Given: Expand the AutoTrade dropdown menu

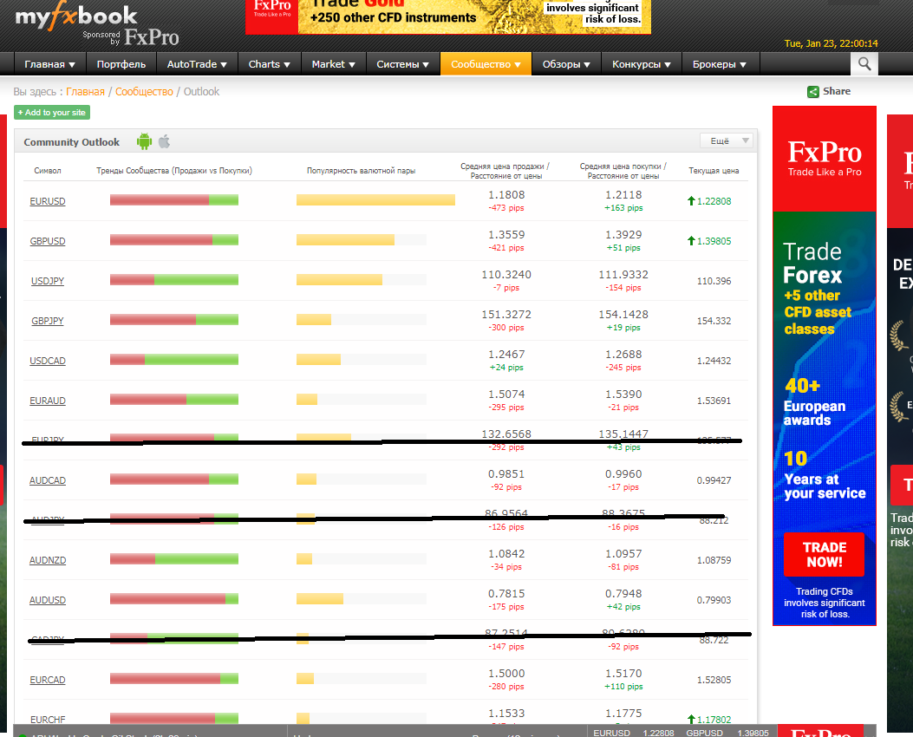Looking at the screenshot, I should 197,64.
